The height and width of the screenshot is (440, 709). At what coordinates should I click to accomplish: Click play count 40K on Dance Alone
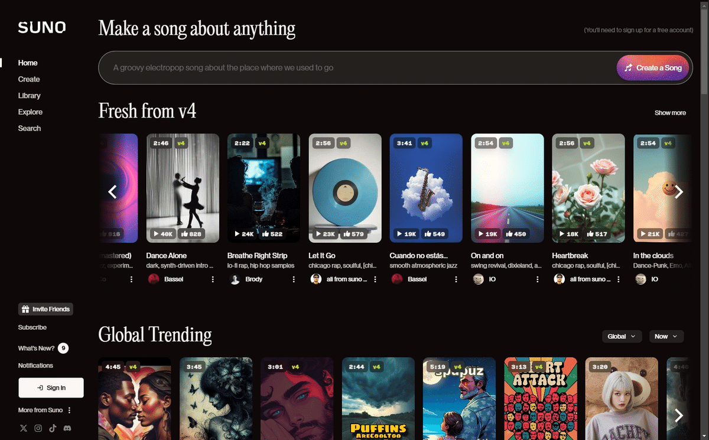pos(163,234)
